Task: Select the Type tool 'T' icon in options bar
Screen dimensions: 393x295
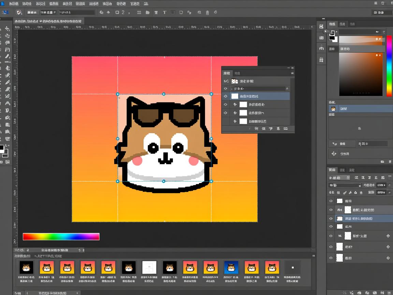Action: pyautogui.click(x=164, y=13)
